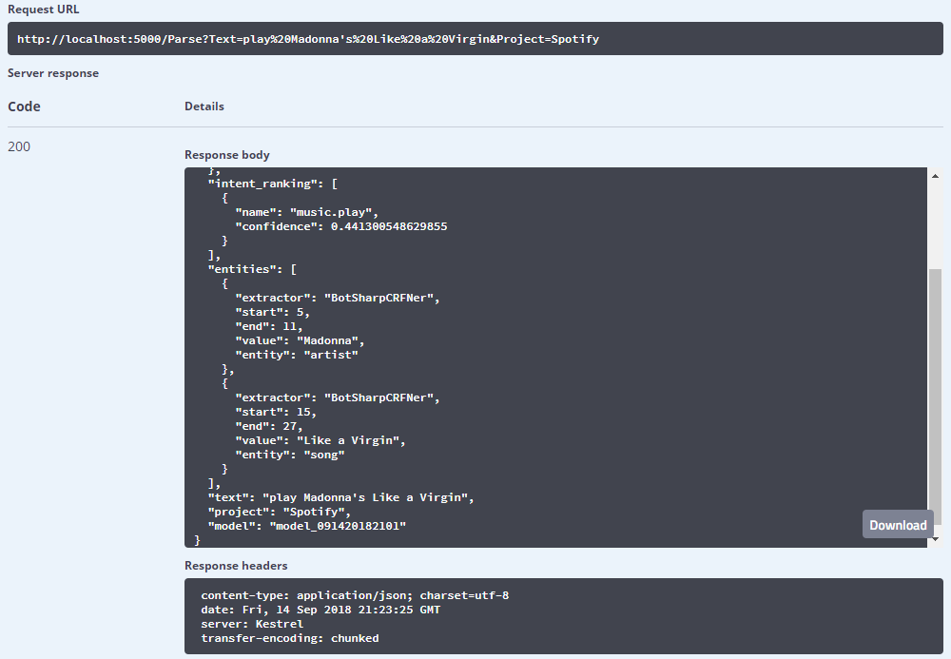This screenshot has width=951, height=659.
Task: Click the "intent_ranking" key in JSON
Action: pos(263,184)
